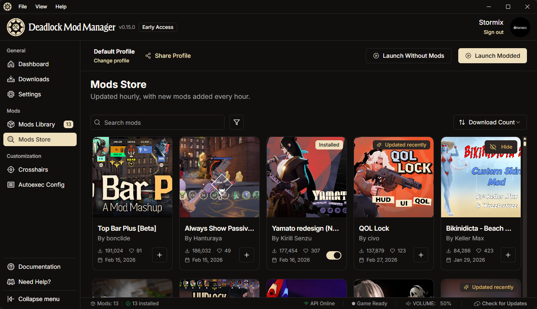Disable the installed Yamato redesign mod
Image resolution: width=537 pixels, height=309 pixels.
coord(333,255)
